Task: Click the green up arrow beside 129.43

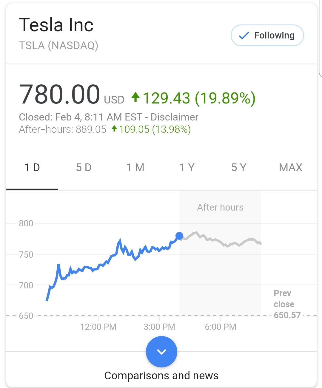Action: pyautogui.click(x=135, y=97)
